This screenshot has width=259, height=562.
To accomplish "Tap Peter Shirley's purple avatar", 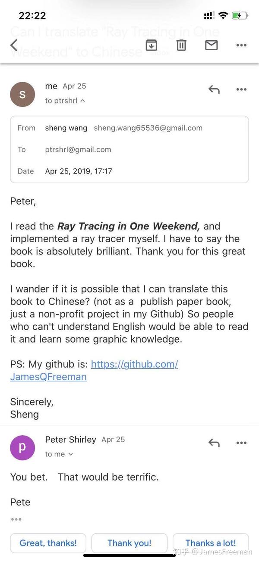I will 22,447.
